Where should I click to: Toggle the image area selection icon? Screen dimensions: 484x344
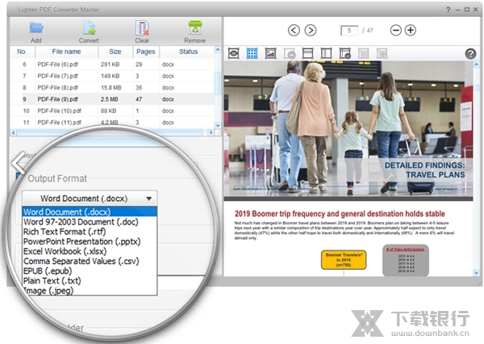click(270, 53)
